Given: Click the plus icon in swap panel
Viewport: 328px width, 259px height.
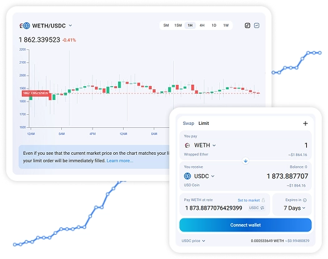Looking at the screenshot, I should [x=306, y=124].
